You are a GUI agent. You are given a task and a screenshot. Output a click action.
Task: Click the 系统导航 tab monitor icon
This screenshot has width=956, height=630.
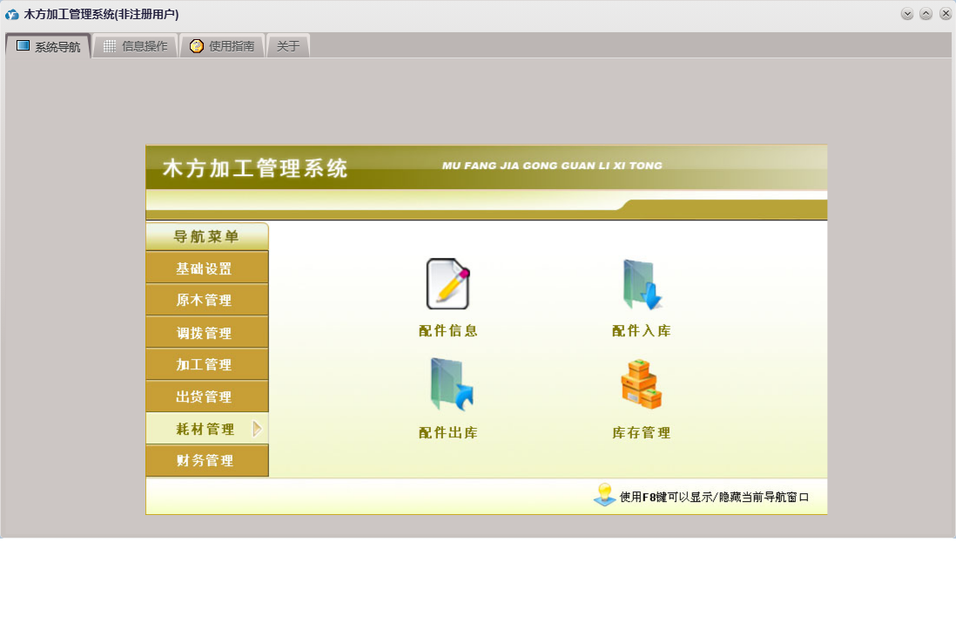tap(24, 46)
